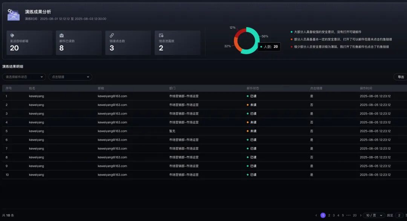This screenshot has height=221, width=407.
Task: Click the phishing drill envelope icon
Action: coord(14,15)
